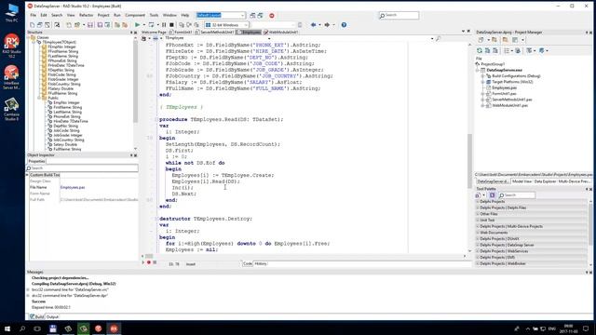Click the red stop icon beside the layout selector
The height and width of the screenshot is (335, 596).
[x=271, y=15]
